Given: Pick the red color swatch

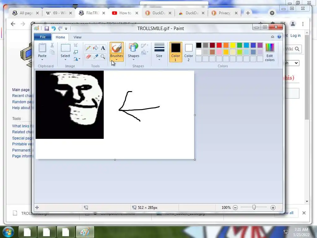Looking at the screenshot, I should tap(219, 45).
